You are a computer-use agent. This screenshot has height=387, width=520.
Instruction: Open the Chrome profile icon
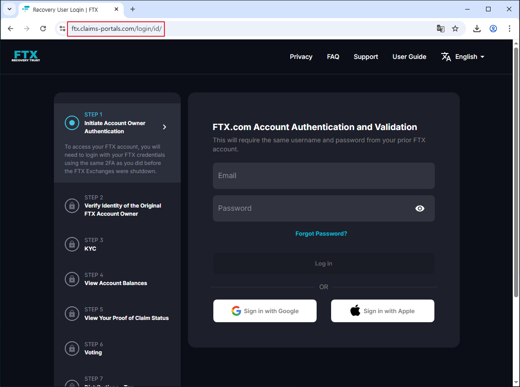tap(493, 29)
